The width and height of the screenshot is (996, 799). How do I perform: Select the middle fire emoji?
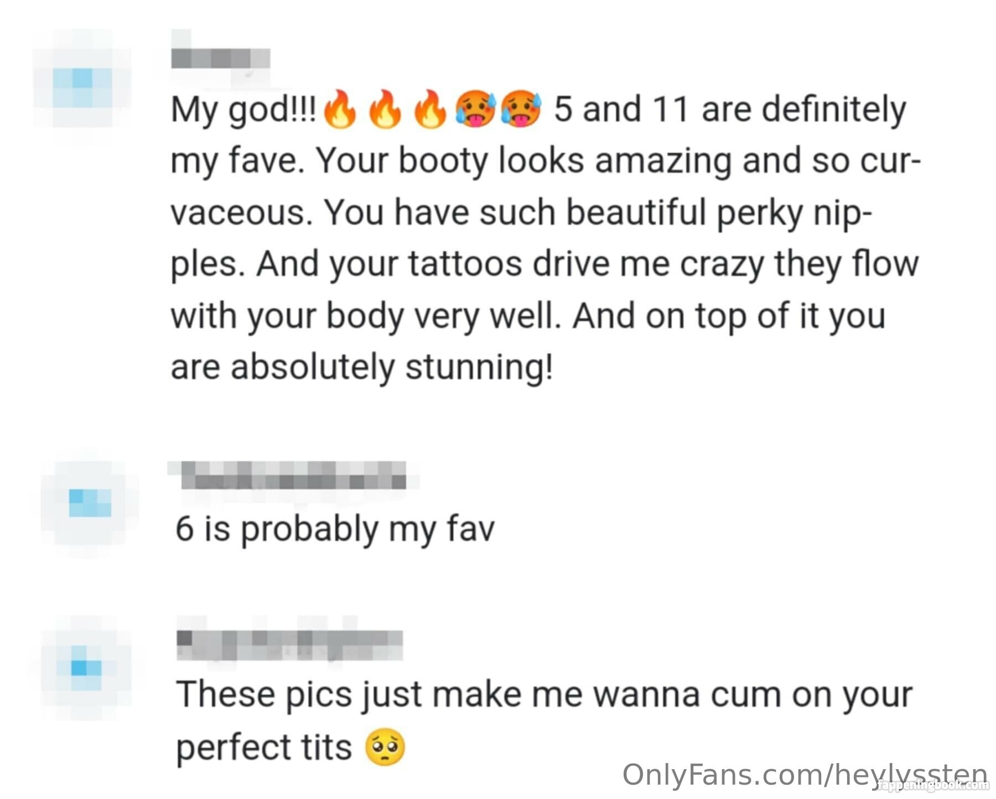[x=385, y=109]
